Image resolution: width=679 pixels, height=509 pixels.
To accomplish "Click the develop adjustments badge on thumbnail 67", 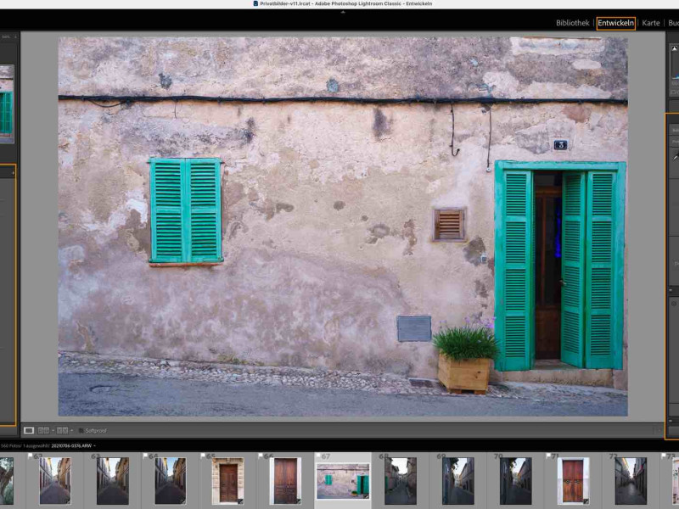I will coord(367,496).
